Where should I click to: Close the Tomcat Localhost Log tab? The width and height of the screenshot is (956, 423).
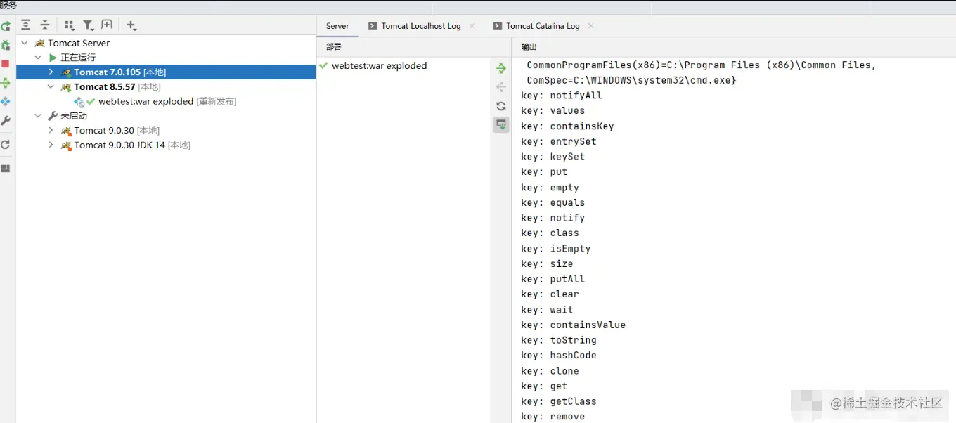point(472,26)
